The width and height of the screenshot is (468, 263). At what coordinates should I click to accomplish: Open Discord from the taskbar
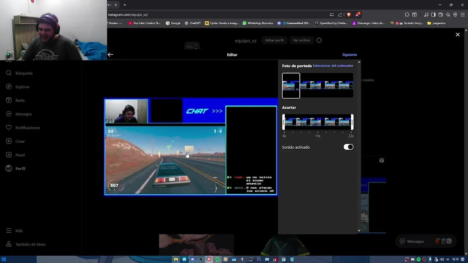click(193, 259)
